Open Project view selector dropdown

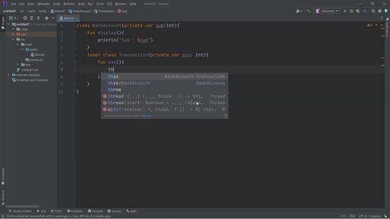[14, 18]
